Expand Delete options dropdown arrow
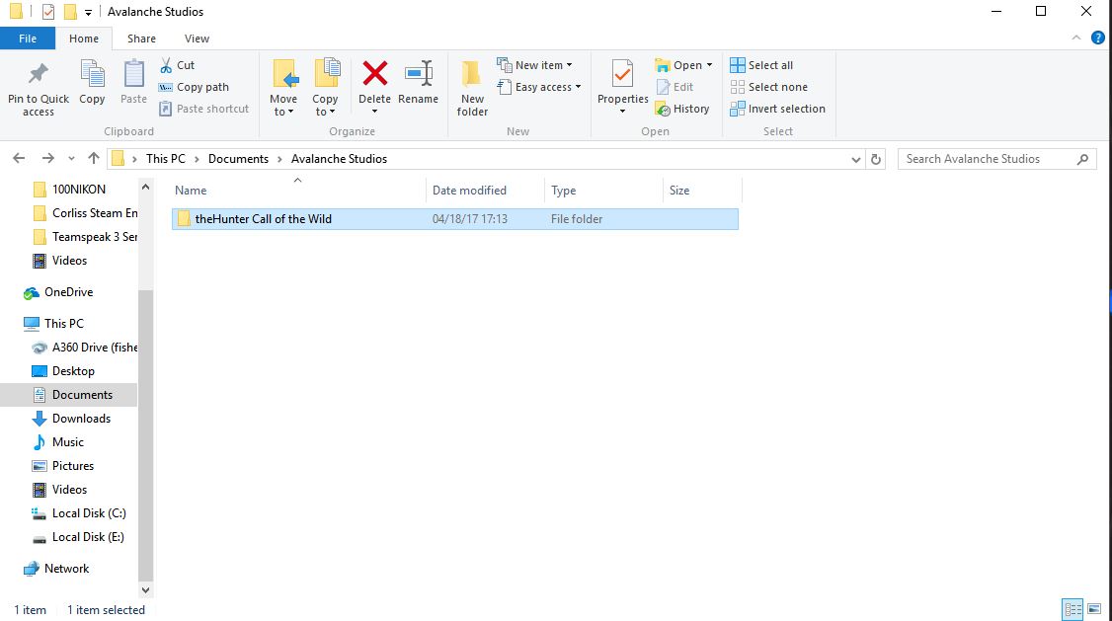 click(x=374, y=112)
